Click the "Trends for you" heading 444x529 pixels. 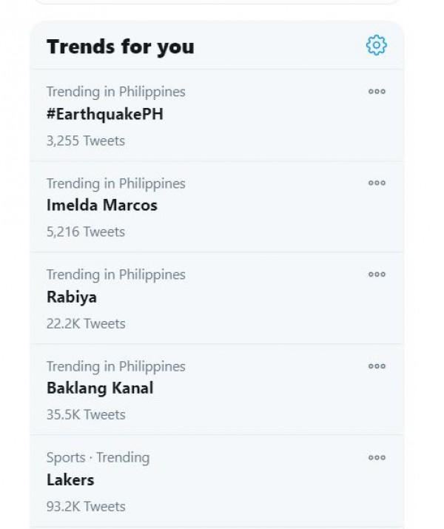point(121,47)
